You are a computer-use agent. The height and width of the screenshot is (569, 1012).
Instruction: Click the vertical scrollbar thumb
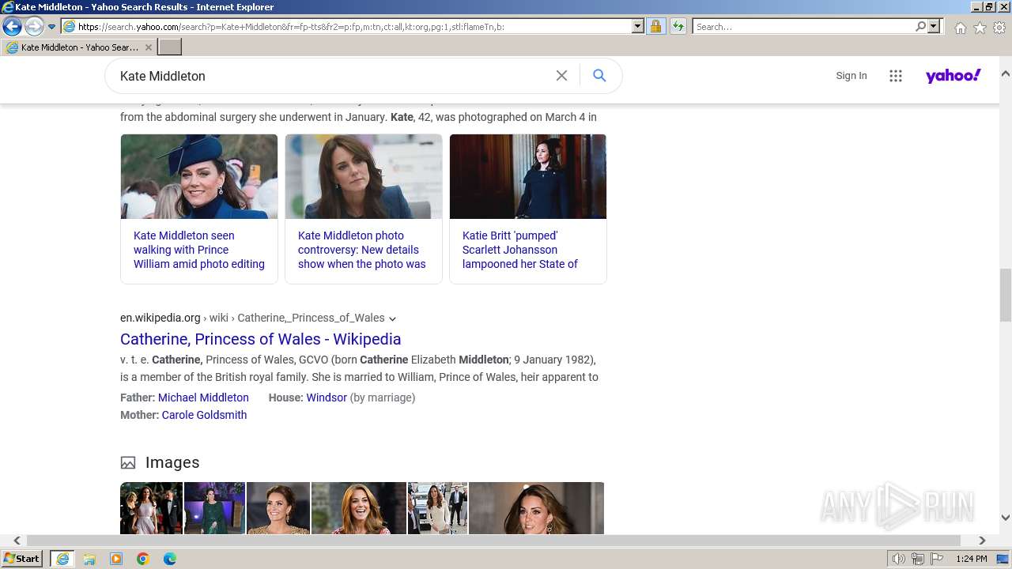[x=1006, y=295]
